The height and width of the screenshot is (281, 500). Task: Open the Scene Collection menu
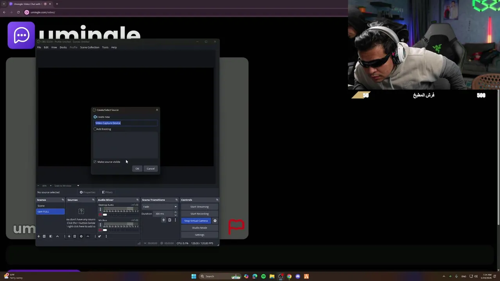click(x=90, y=47)
